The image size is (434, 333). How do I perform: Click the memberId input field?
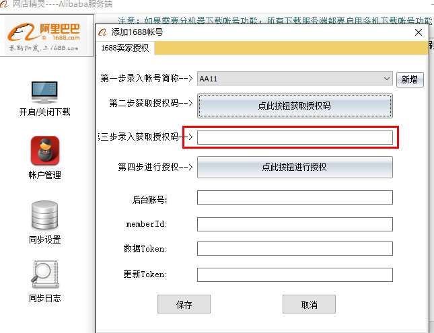[x=295, y=224]
